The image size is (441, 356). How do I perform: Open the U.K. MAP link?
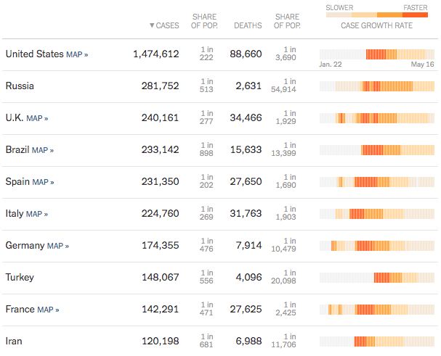click(x=37, y=118)
